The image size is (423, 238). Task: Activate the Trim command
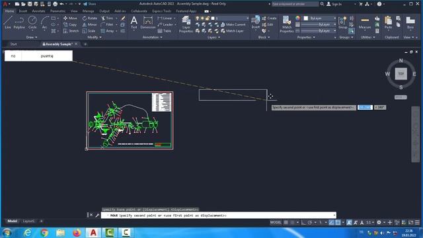click(107, 18)
